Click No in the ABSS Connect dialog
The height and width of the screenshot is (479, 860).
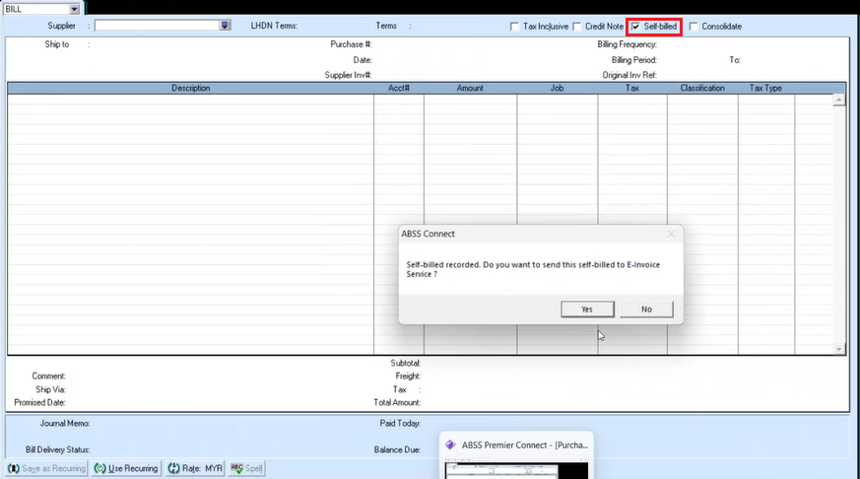pos(646,308)
